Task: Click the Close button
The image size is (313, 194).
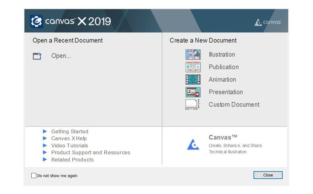Action: [x=268, y=175]
